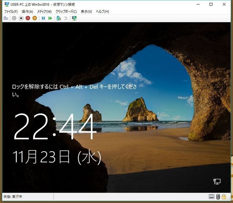The height and width of the screenshot is (203, 233).
Task: Click the 22:44 clock on lock screen
Action: coord(55,127)
